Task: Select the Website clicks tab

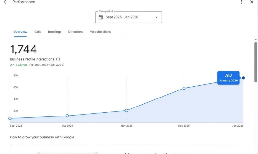Action: [100, 32]
